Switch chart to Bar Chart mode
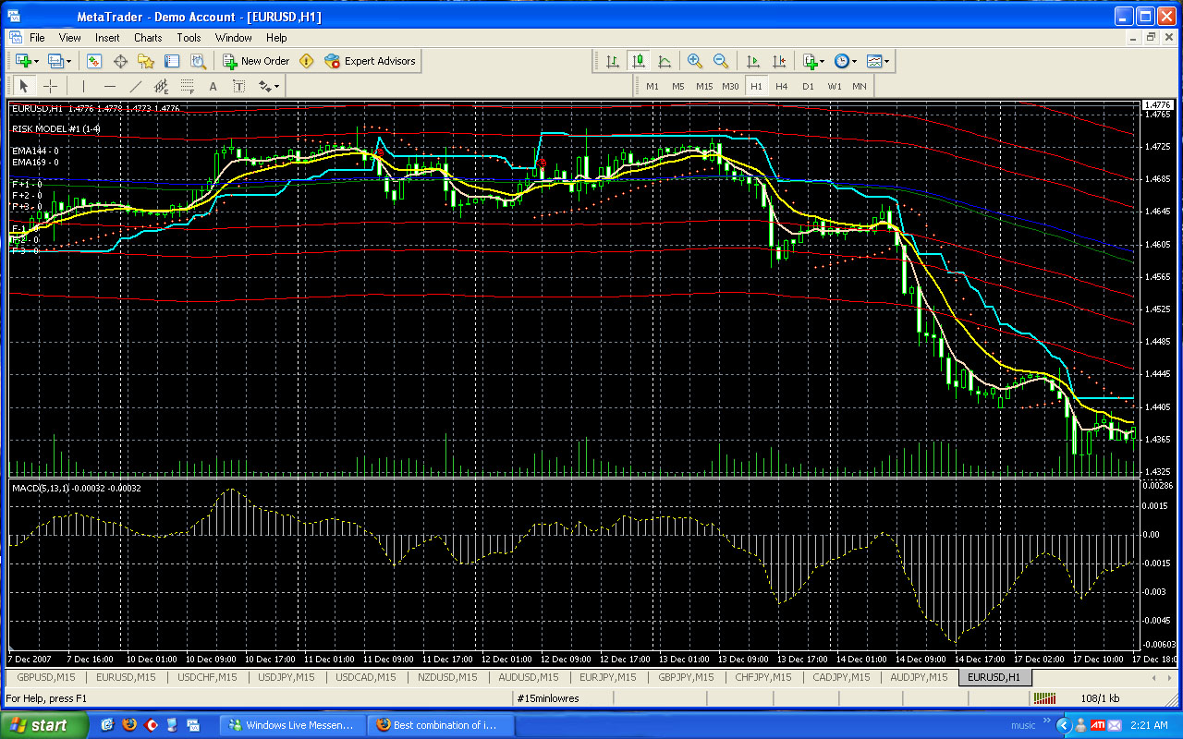Viewport: 1183px width, 739px height. click(613, 61)
